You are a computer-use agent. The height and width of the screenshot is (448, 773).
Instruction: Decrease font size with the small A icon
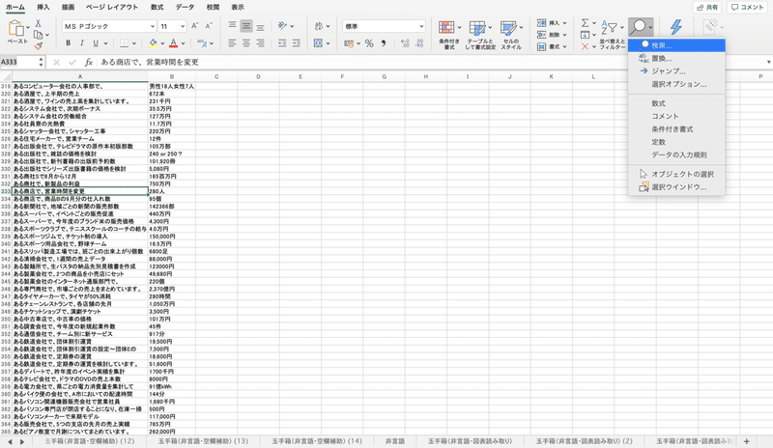pyautogui.click(x=209, y=26)
